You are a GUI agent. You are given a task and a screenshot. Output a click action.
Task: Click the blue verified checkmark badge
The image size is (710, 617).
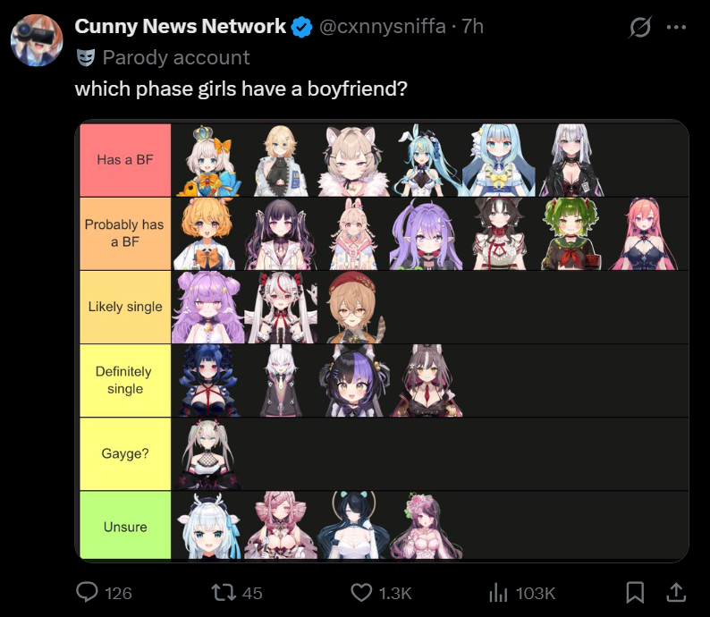click(301, 27)
